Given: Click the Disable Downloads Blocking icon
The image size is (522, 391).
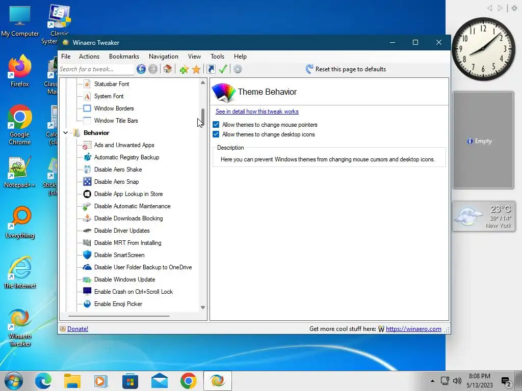Looking at the screenshot, I should point(87,218).
